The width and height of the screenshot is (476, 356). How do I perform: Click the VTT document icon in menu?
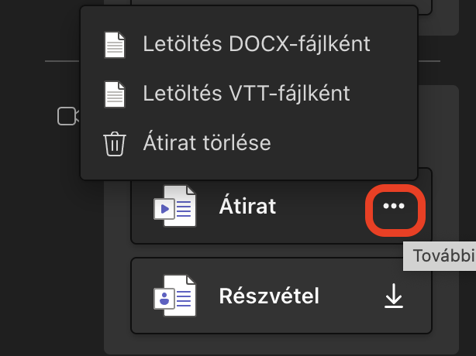(x=115, y=94)
